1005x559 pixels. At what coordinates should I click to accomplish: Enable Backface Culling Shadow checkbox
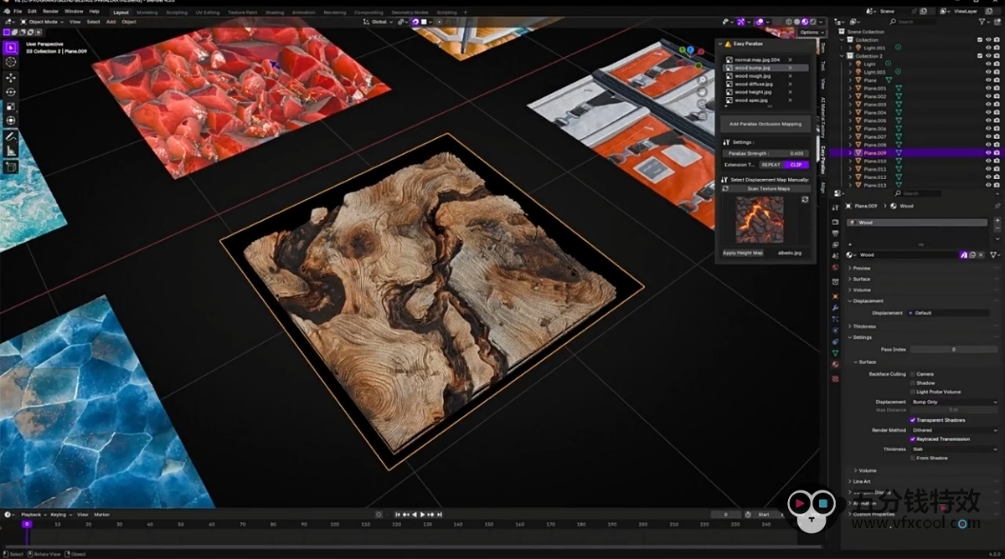[913, 383]
